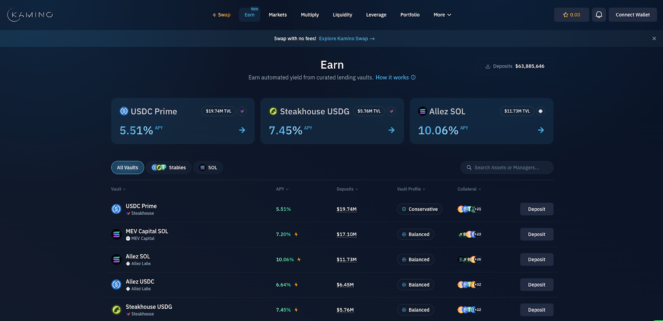Sort by APY column
663x321 pixels.
point(282,189)
